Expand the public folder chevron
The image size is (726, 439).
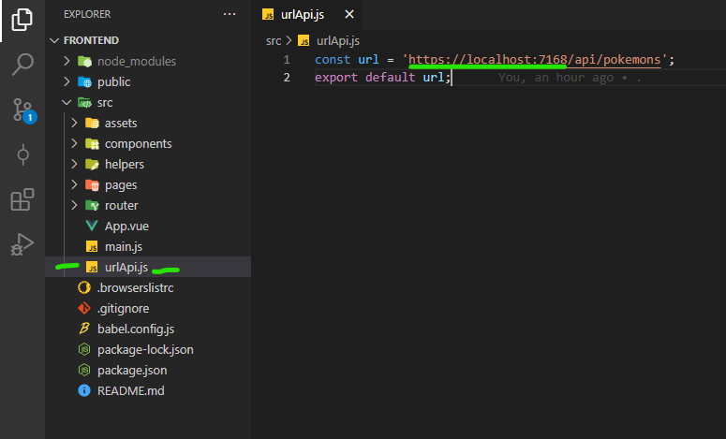(67, 81)
